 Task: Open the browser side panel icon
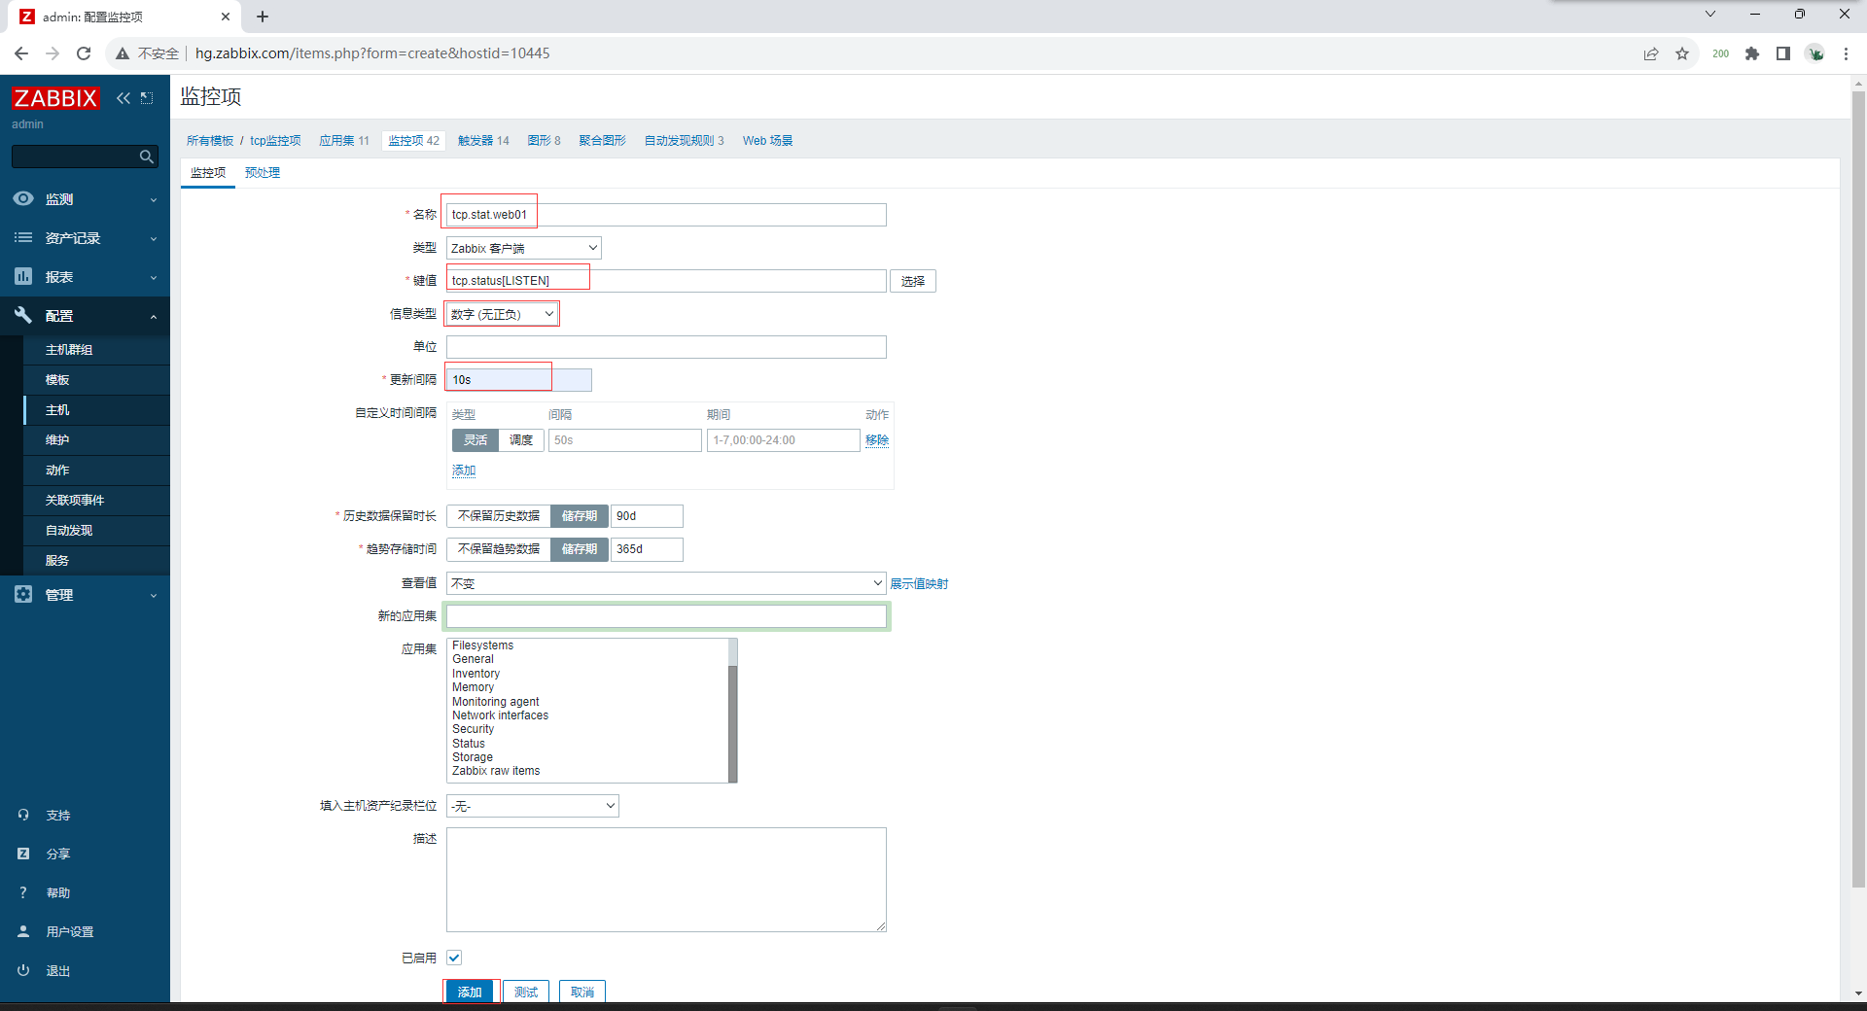pos(1783,53)
